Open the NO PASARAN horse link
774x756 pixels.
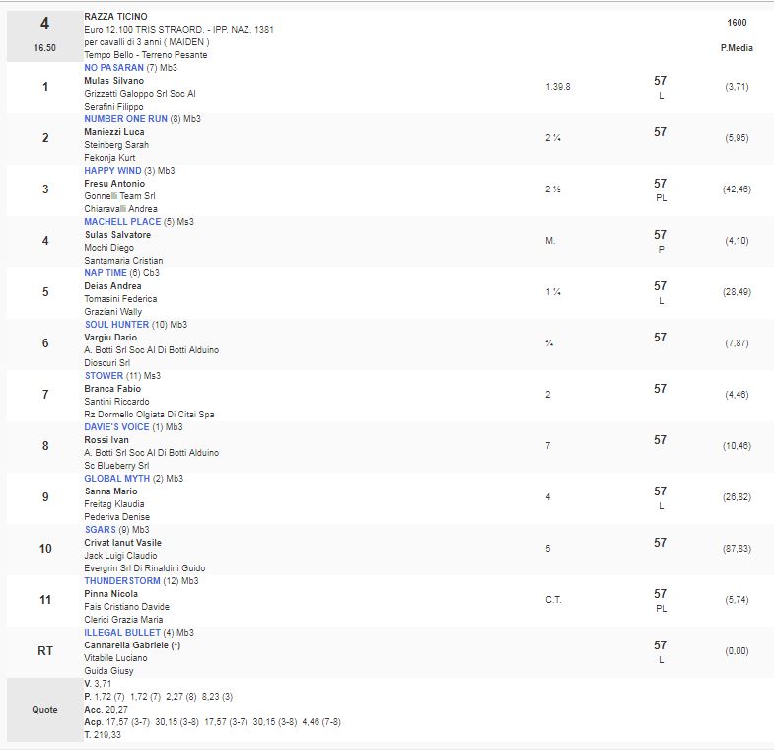coord(113,67)
